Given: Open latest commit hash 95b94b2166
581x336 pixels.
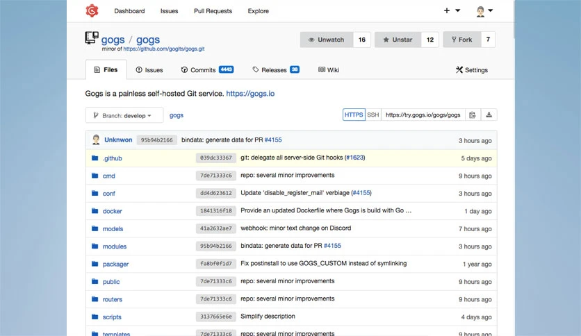Looking at the screenshot, I should click(x=157, y=140).
